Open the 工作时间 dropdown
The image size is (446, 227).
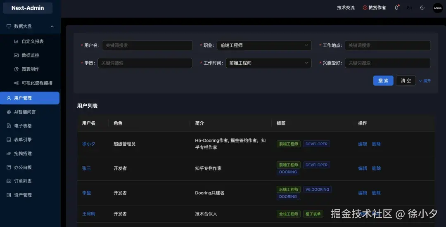point(268,63)
